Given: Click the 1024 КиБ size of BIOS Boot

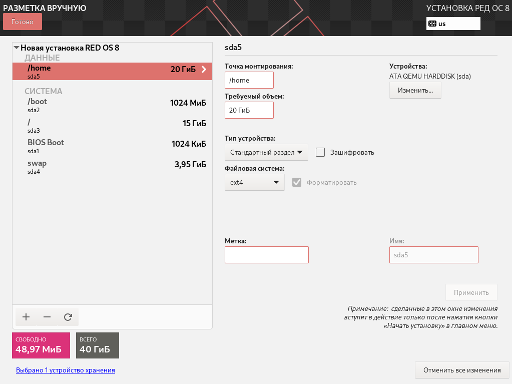Looking at the screenshot, I should [x=189, y=144].
